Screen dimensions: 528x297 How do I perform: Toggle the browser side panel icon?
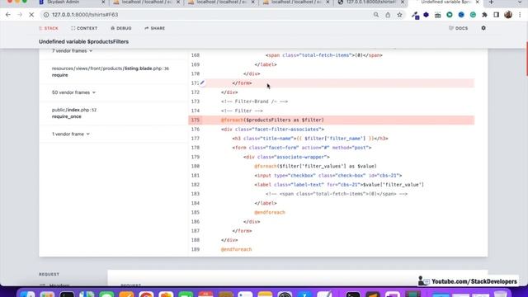[497, 15]
